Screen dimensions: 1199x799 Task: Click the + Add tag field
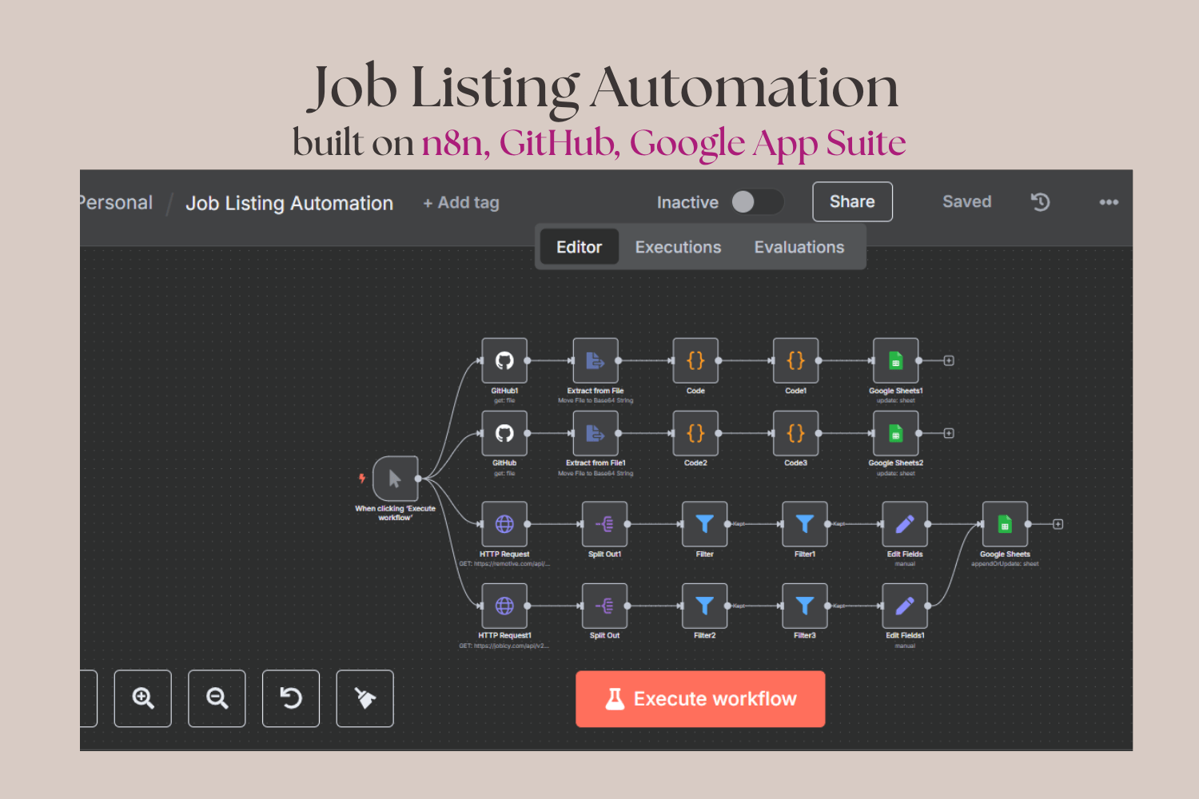pyautogui.click(x=461, y=203)
